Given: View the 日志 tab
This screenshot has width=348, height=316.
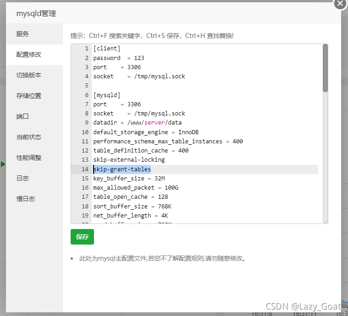Looking at the screenshot, I should tap(34, 178).
